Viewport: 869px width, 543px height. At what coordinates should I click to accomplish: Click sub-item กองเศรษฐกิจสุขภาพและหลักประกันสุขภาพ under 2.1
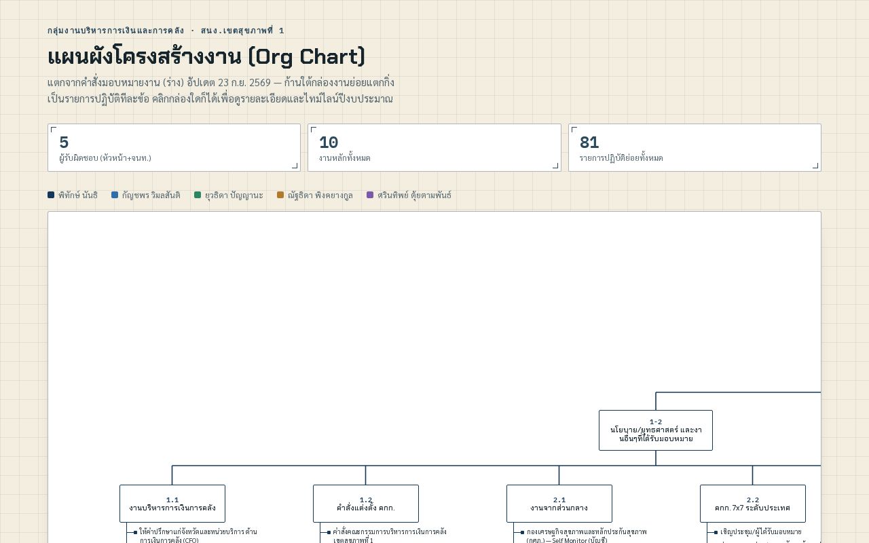tap(587, 536)
